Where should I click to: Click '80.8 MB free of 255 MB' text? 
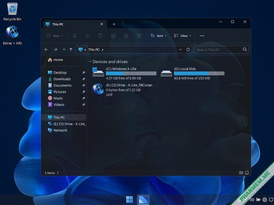[192, 78]
